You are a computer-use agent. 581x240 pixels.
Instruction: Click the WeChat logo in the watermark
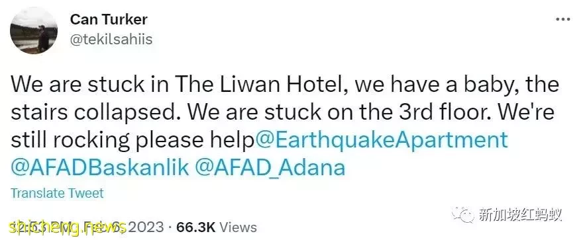462,214
